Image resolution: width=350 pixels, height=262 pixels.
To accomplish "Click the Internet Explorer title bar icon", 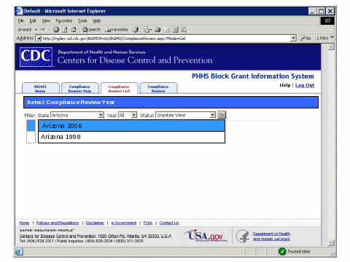I will coord(20,11).
